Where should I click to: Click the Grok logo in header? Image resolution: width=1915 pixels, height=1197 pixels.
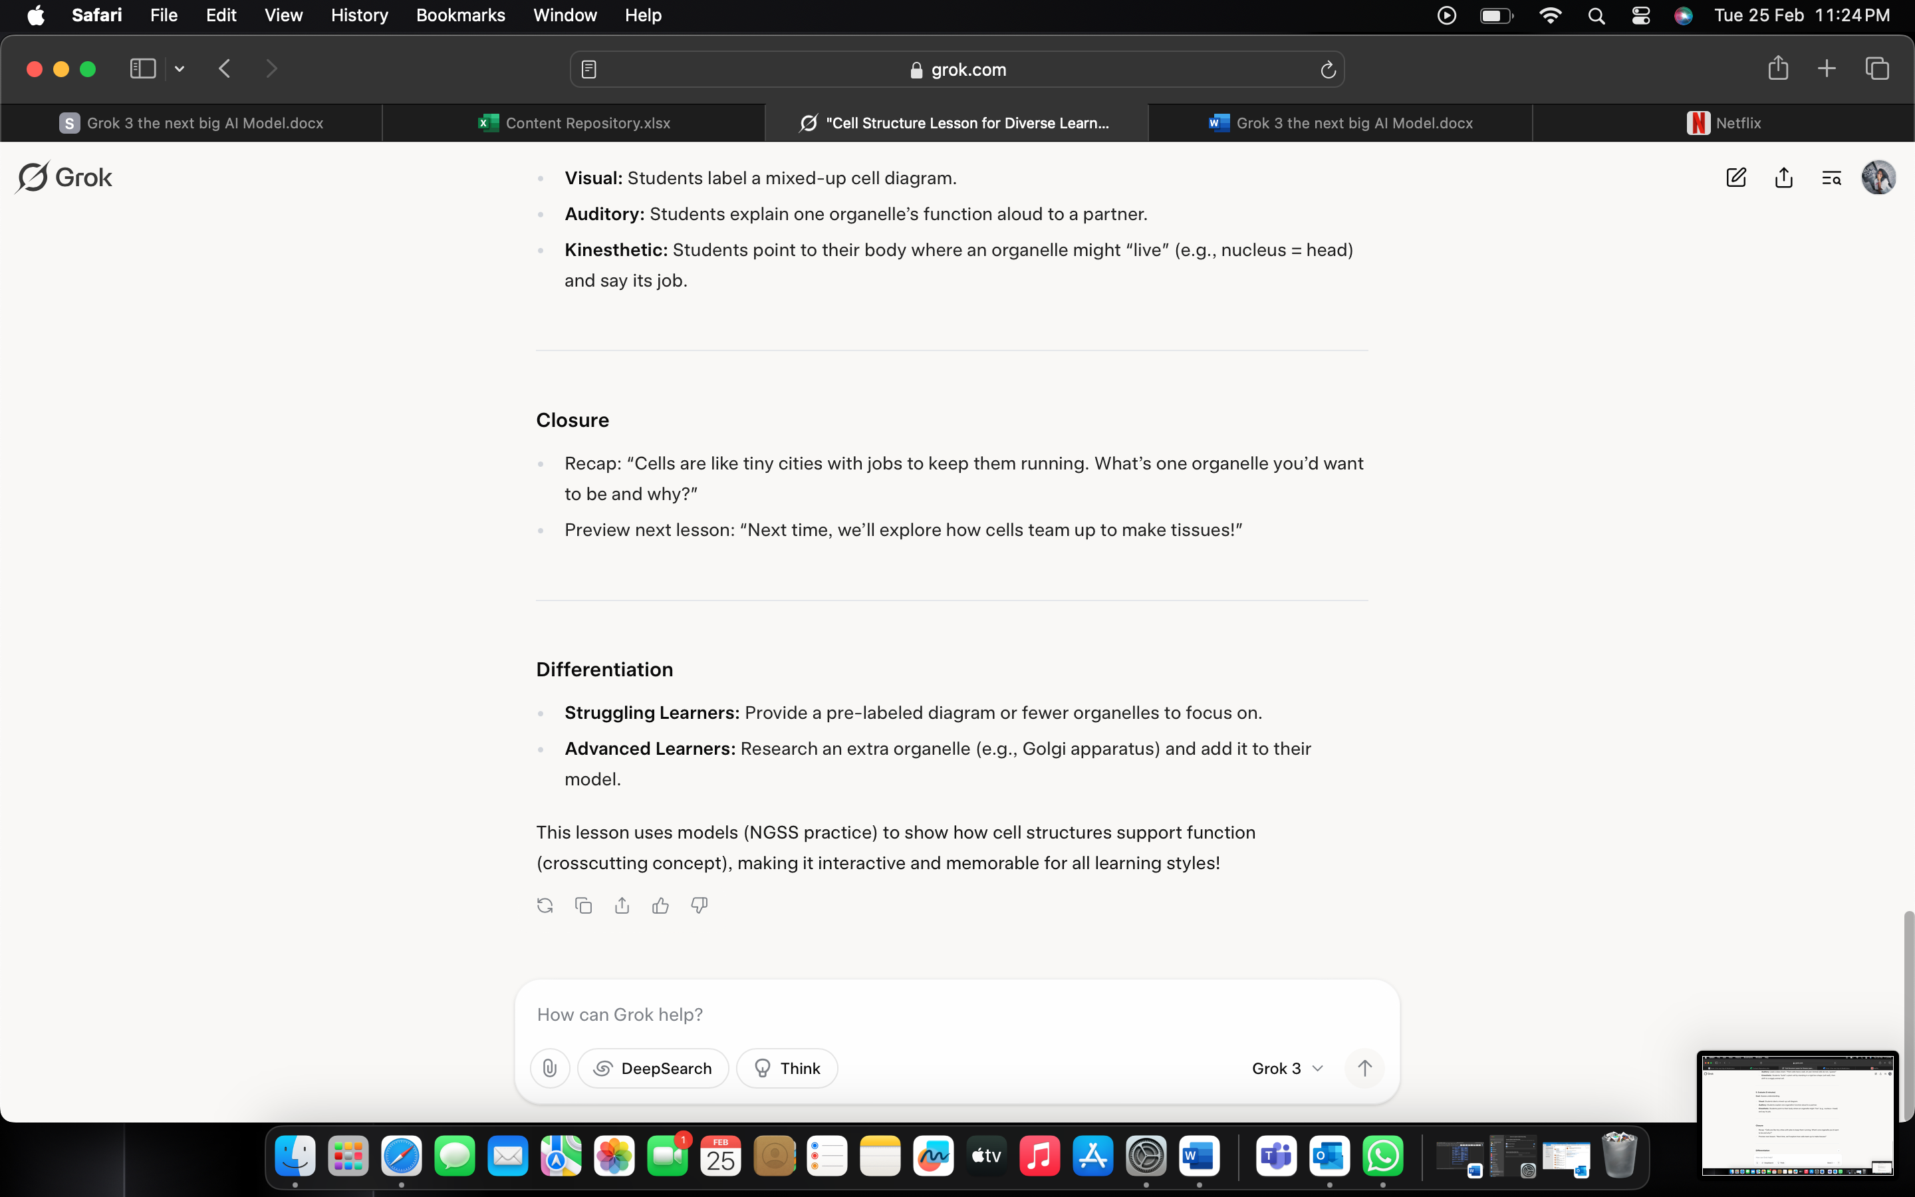point(64,178)
